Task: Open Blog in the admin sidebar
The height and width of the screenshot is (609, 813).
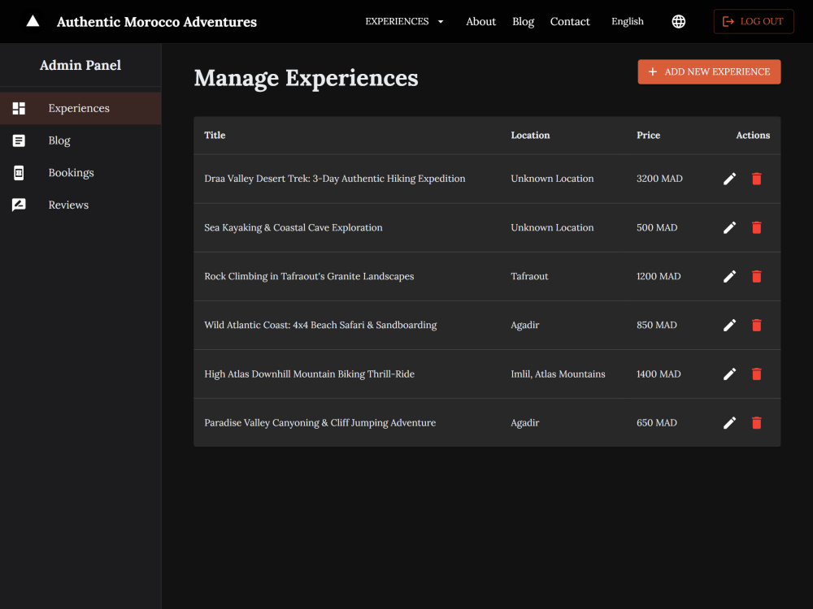Action: pyautogui.click(x=80, y=140)
